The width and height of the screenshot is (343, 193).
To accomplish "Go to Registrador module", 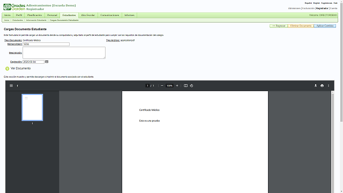I will click(322, 9).
